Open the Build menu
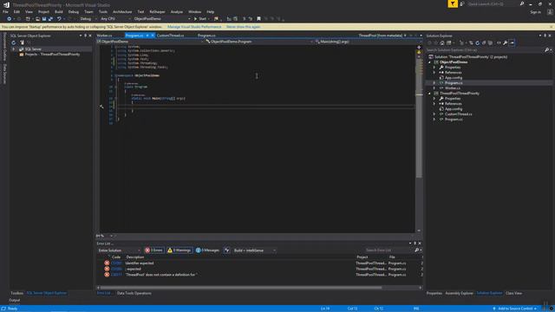Viewport: 555px width, 312px height. point(58,11)
